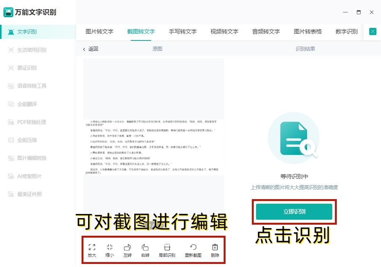Click the 识别结果 heading label

[305, 49]
